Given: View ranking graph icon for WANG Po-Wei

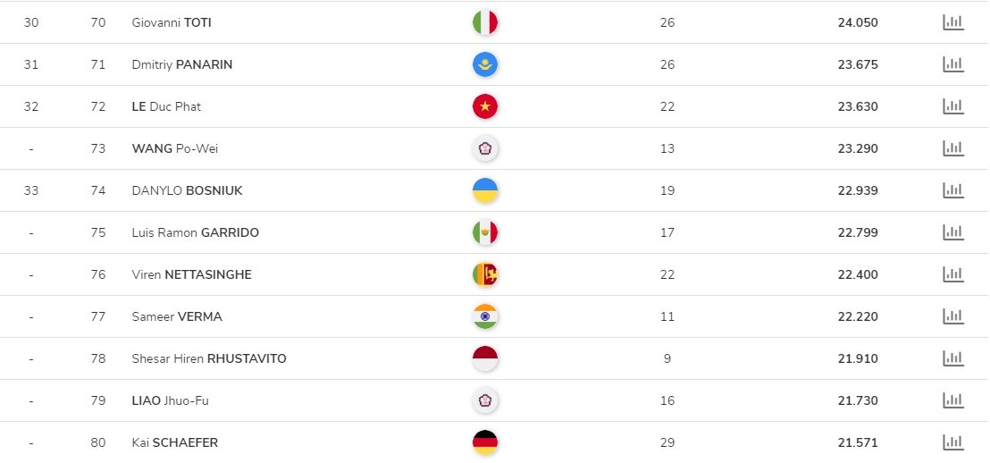Looking at the screenshot, I should tap(953, 147).
